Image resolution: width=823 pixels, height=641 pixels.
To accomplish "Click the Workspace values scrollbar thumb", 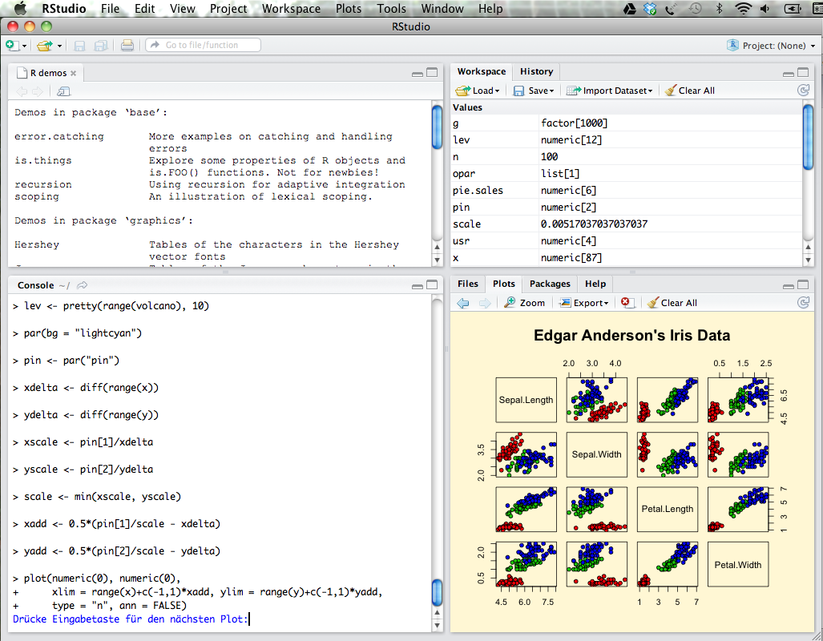I will 808,137.
